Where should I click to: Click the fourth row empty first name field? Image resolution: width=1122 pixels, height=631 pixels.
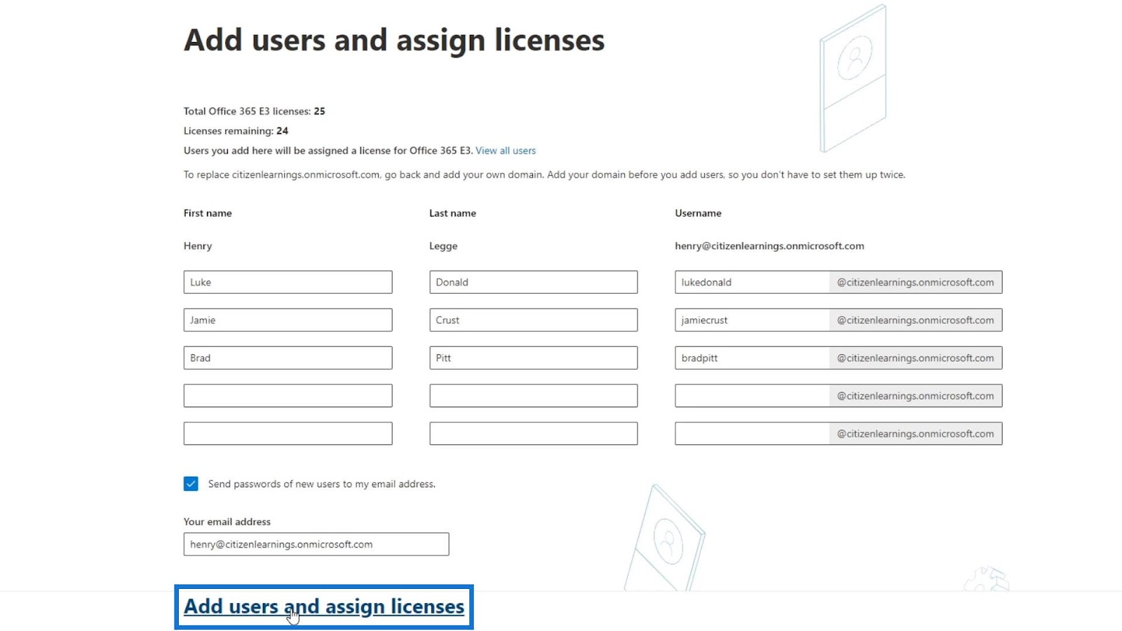(x=288, y=396)
